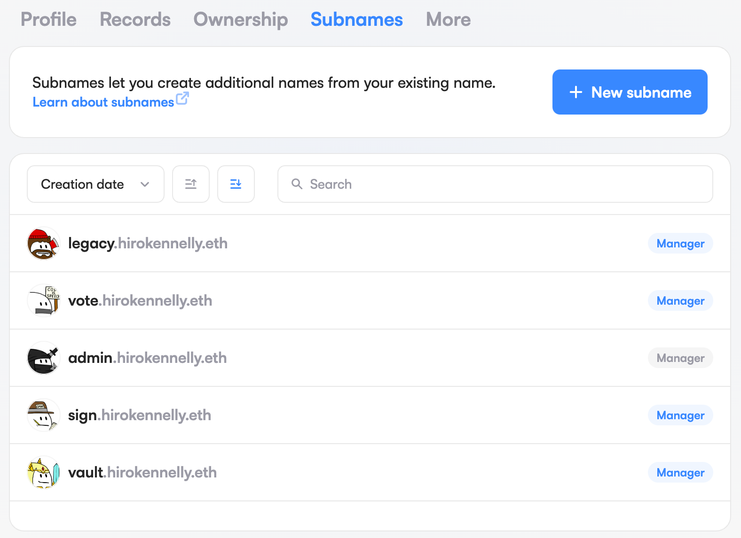
Task: Open the Learn about subnames link
Action: point(103,102)
